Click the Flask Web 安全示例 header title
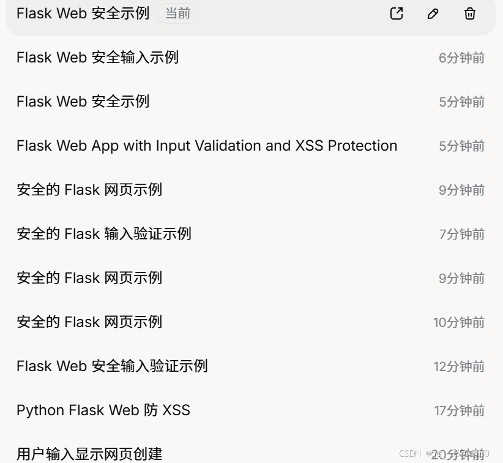Image resolution: width=503 pixels, height=463 pixels. pyautogui.click(x=83, y=13)
